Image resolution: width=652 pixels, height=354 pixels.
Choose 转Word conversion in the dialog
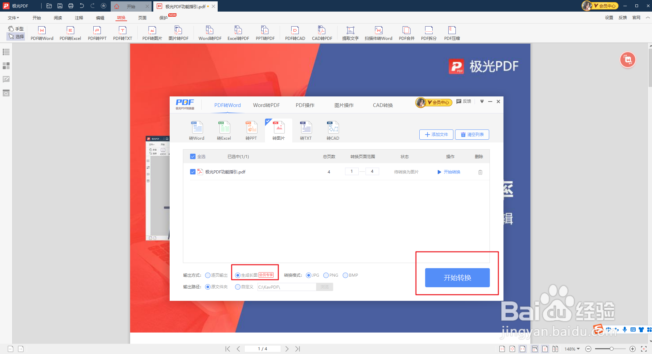[x=197, y=131]
